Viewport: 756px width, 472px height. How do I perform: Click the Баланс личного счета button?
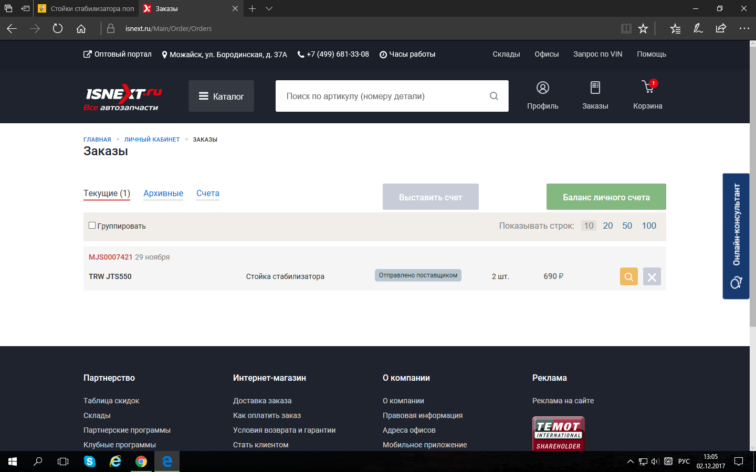[x=606, y=197]
